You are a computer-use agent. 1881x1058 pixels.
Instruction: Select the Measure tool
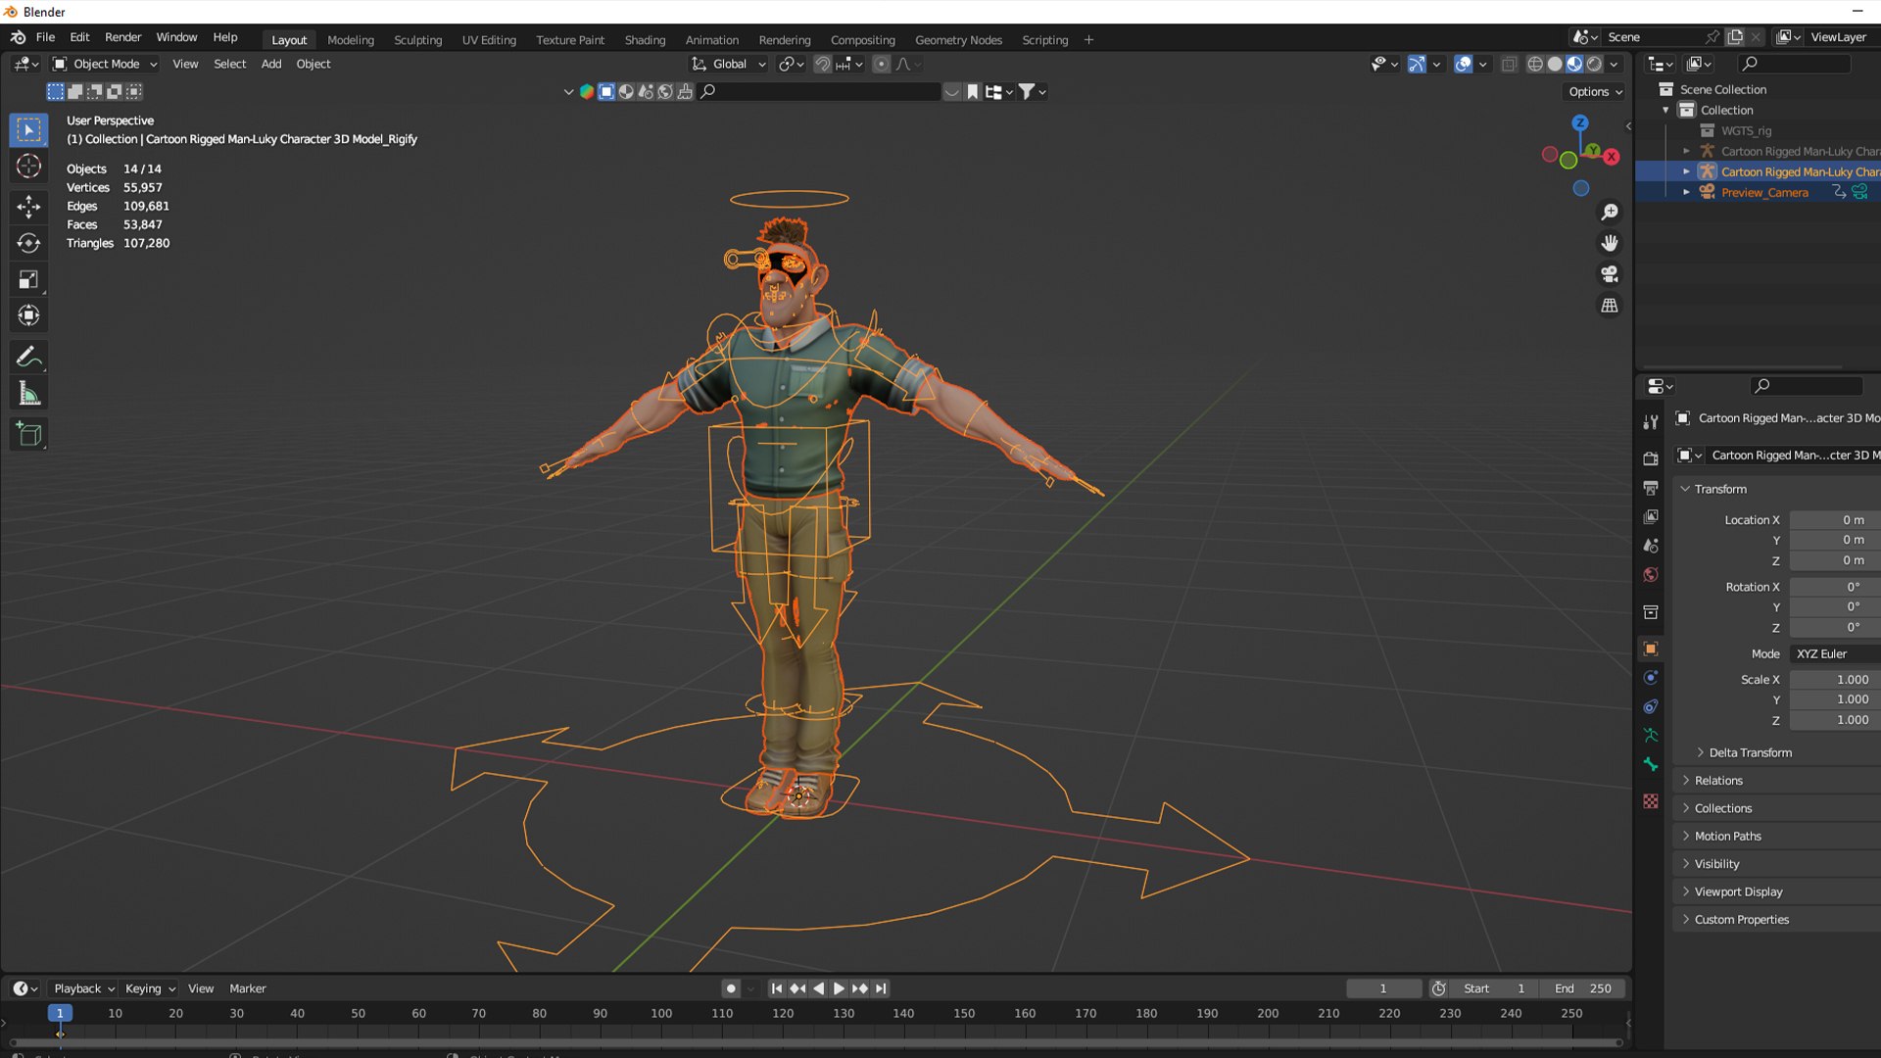(x=28, y=394)
